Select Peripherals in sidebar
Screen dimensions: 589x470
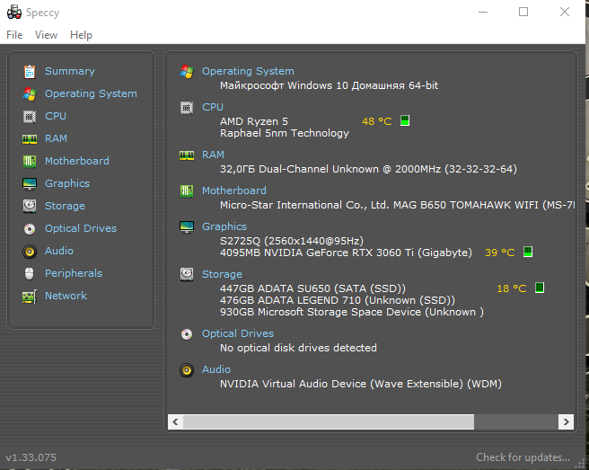pos(74,273)
